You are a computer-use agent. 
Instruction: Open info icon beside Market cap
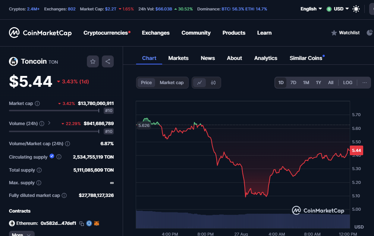(37, 103)
